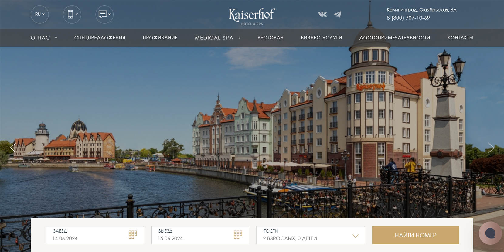Expand the mobile phone dropdown

pos(72,14)
